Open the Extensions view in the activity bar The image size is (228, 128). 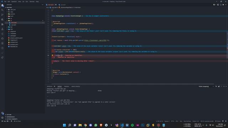(x=2, y=25)
